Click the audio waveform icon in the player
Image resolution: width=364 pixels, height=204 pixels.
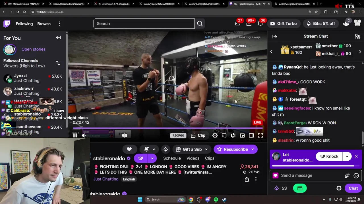coord(124,135)
